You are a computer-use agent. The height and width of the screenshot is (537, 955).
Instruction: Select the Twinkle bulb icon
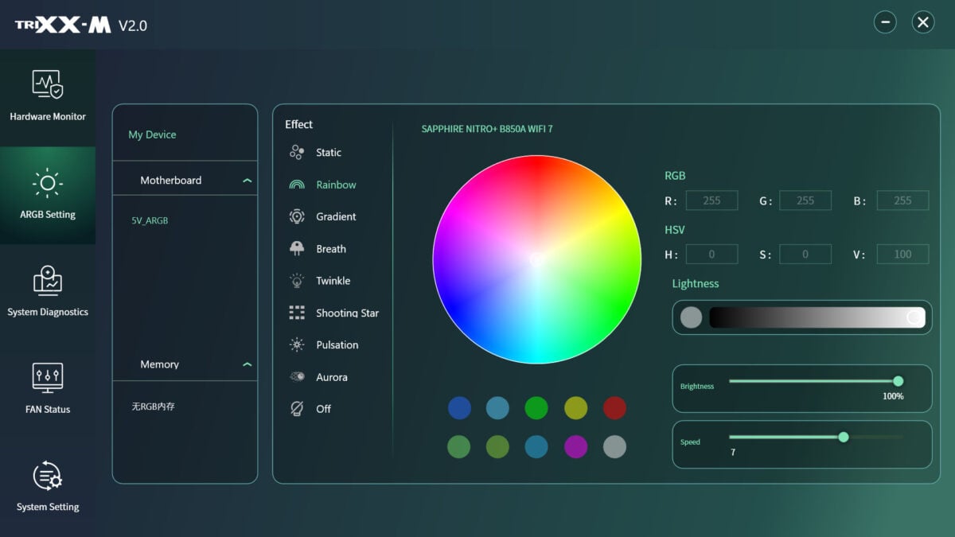click(297, 281)
